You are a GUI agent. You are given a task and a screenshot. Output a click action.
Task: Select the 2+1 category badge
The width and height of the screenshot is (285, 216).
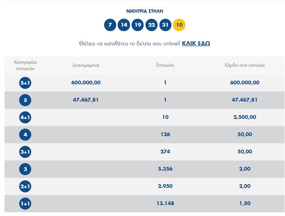(x=25, y=186)
